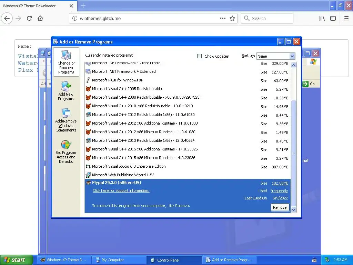353x265 pixels.
Task: Reload the page with the refresh icon
Action: coord(29,18)
